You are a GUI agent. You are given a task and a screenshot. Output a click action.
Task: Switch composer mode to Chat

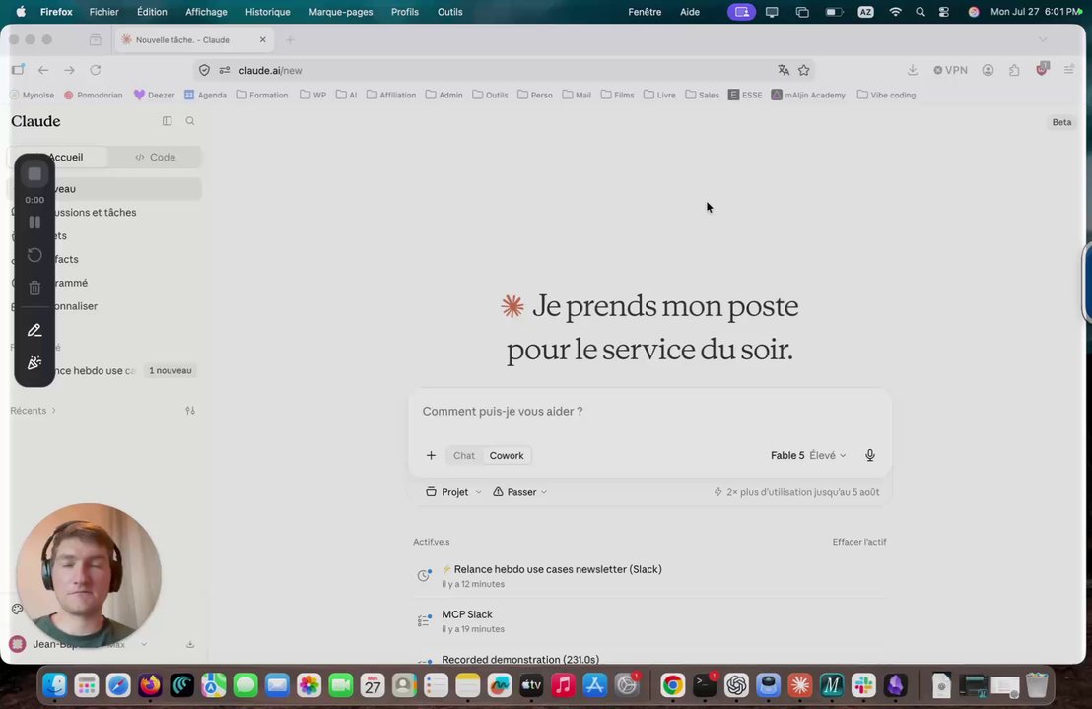click(464, 455)
